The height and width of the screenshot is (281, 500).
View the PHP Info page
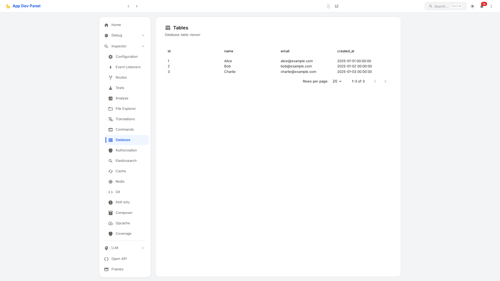pyautogui.click(x=122, y=202)
